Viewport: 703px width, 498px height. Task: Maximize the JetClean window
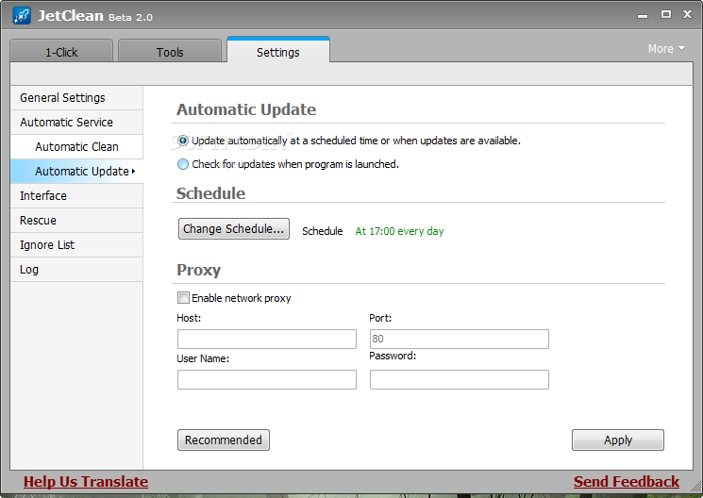666,14
